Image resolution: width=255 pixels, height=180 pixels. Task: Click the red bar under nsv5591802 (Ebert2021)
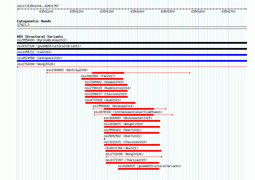[x=132, y=133]
